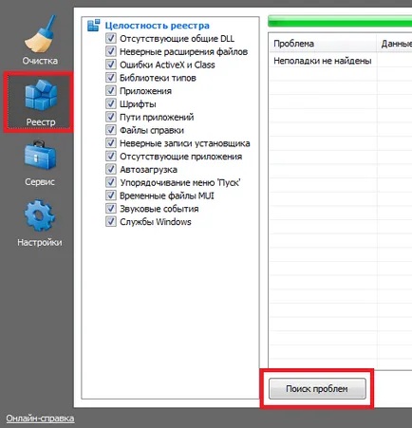Click the Данные column header
Viewport: 412px width, 428px height.
395,44
